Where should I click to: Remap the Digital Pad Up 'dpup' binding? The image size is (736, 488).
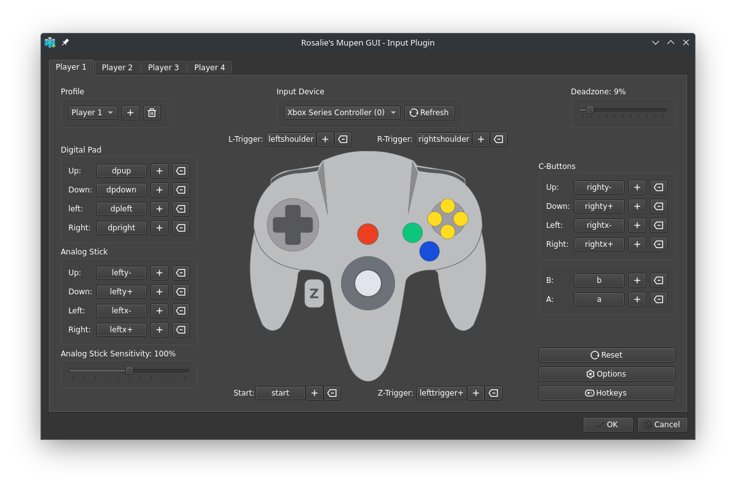tap(122, 171)
